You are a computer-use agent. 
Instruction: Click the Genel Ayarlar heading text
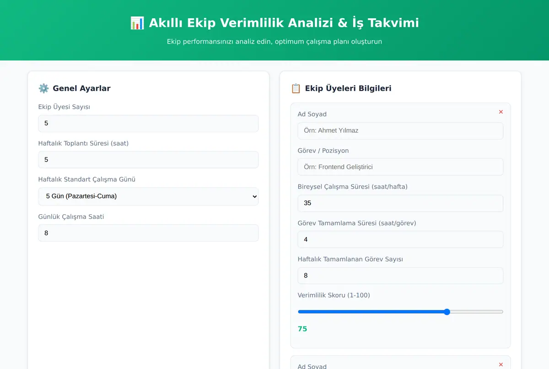coord(81,88)
